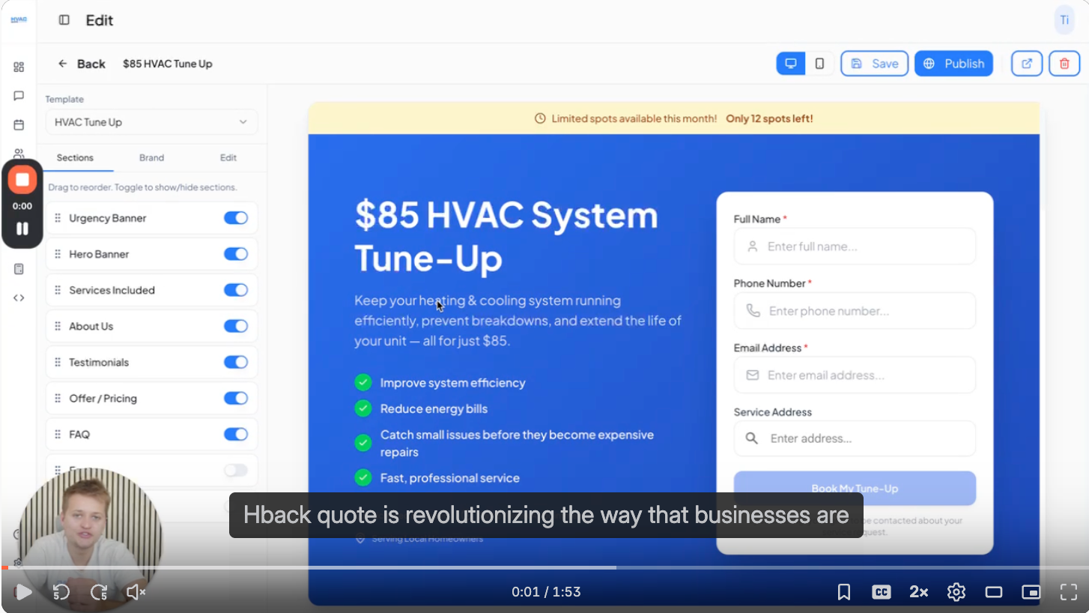The width and height of the screenshot is (1089, 613).
Task: Grab the Urgency Banner drag handle
Action: (x=58, y=218)
